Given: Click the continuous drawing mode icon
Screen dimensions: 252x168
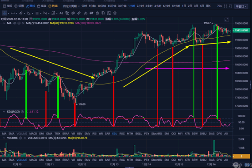Looking at the screenshot, I should (x=91, y=13).
